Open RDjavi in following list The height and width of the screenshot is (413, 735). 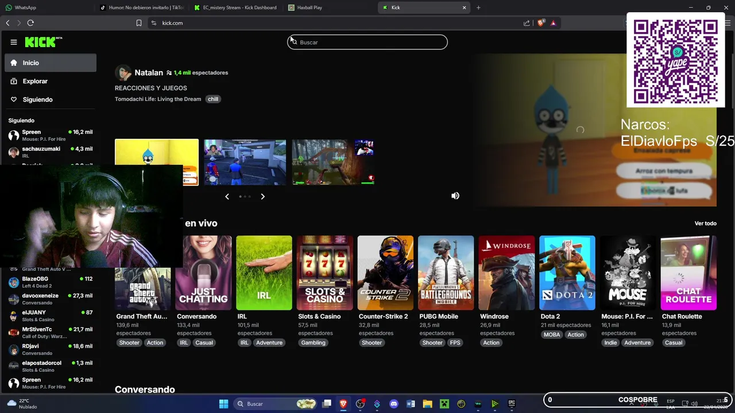51,349
